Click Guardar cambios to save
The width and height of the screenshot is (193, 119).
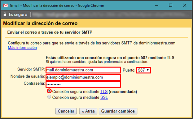118,111
